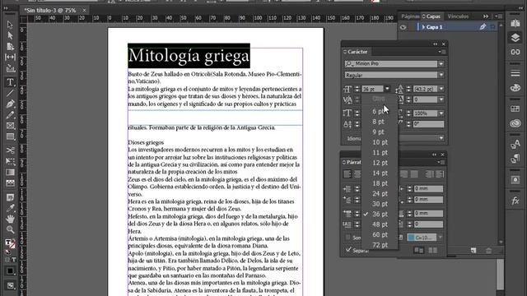
Task: Click the skew angle 0° field
Action: (x=428, y=124)
